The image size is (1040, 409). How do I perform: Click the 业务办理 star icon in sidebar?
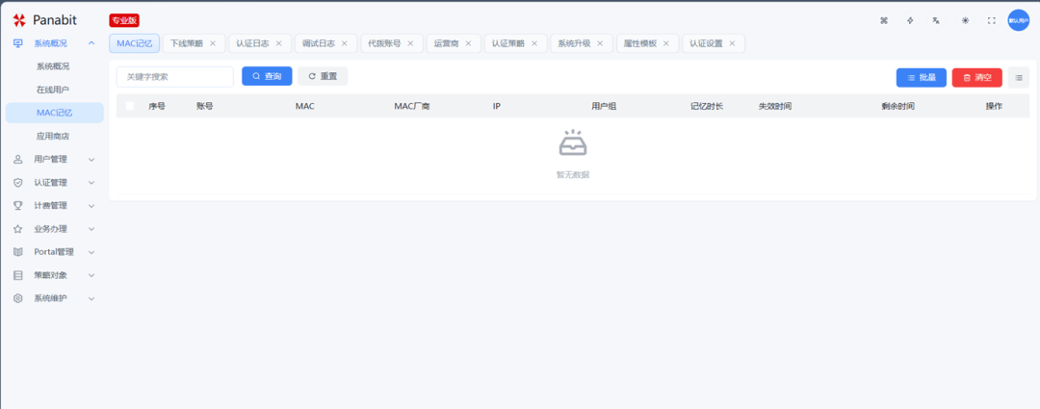click(18, 229)
